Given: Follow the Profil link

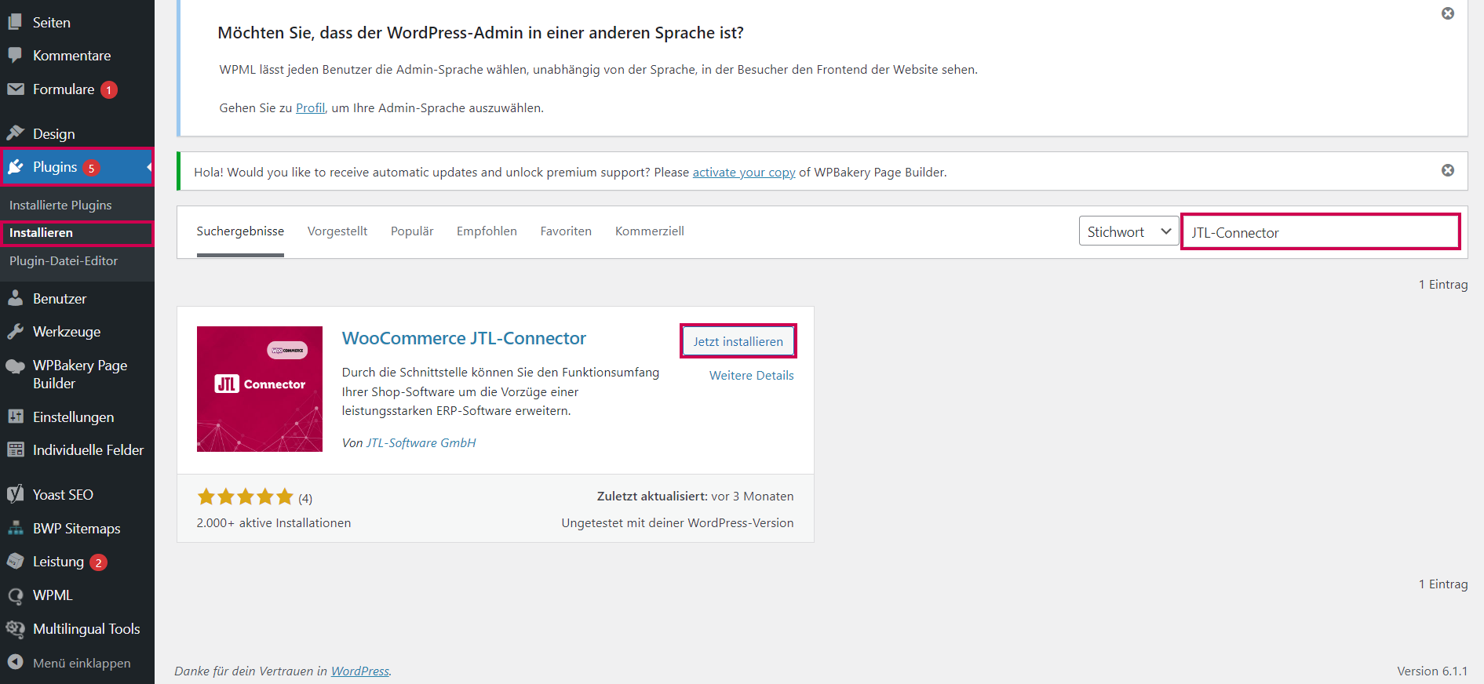Looking at the screenshot, I should tap(310, 107).
